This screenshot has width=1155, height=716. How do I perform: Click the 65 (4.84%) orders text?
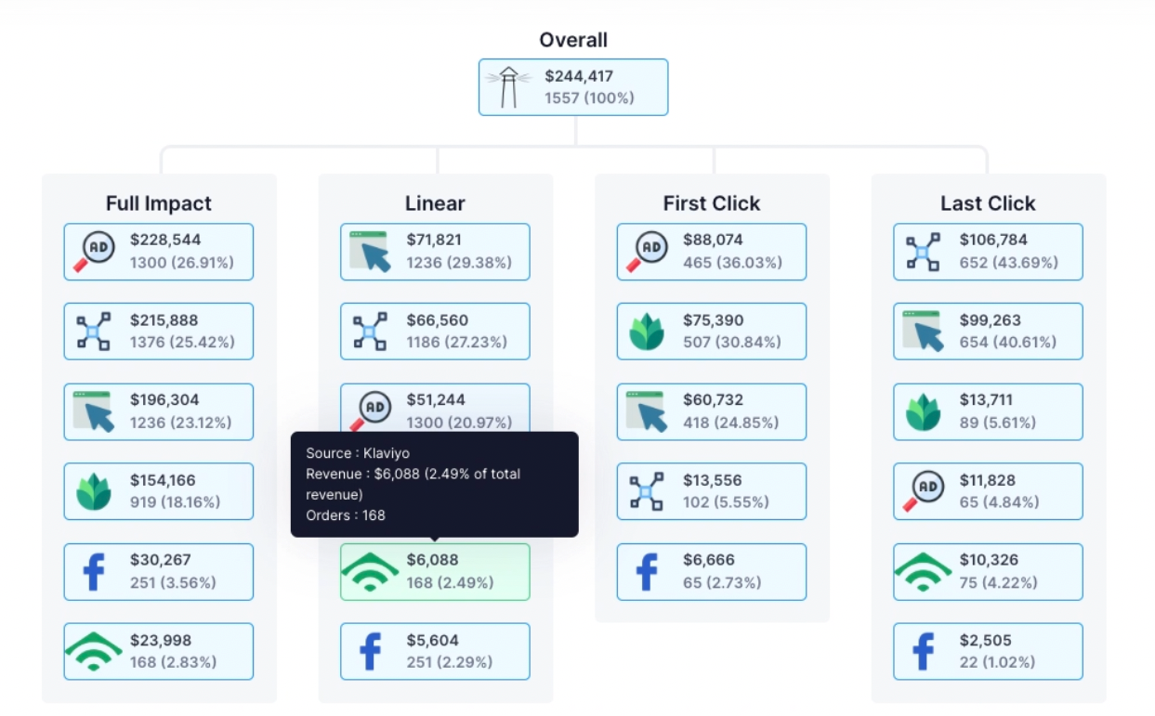(1000, 502)
